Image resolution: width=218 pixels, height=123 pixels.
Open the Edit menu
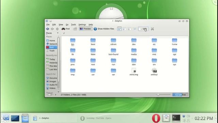pyautogui.click(x=54, y=25)
